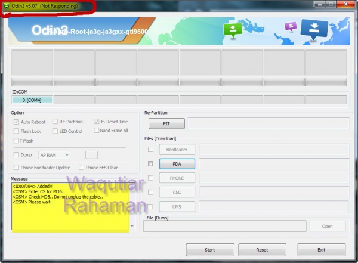Click 'Check MD5.. Do not unplug' log line
The height and width of the screenshot is (263, 358).
coord(58,197)
